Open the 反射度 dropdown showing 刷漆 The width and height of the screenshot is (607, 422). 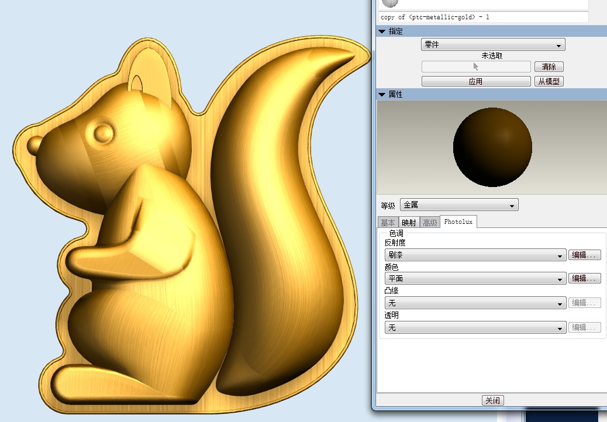(475, 255)
